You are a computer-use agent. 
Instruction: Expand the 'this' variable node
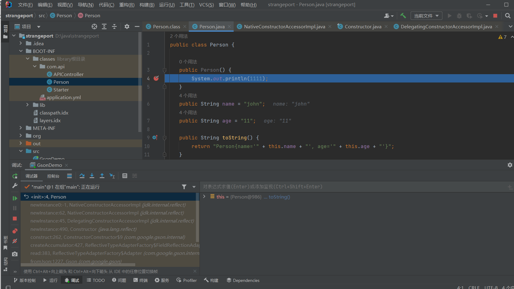click(204, 196)
